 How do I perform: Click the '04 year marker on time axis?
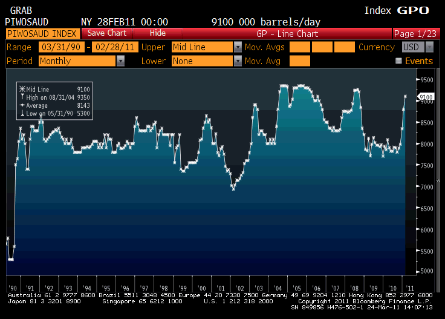[x=278, y=288]
